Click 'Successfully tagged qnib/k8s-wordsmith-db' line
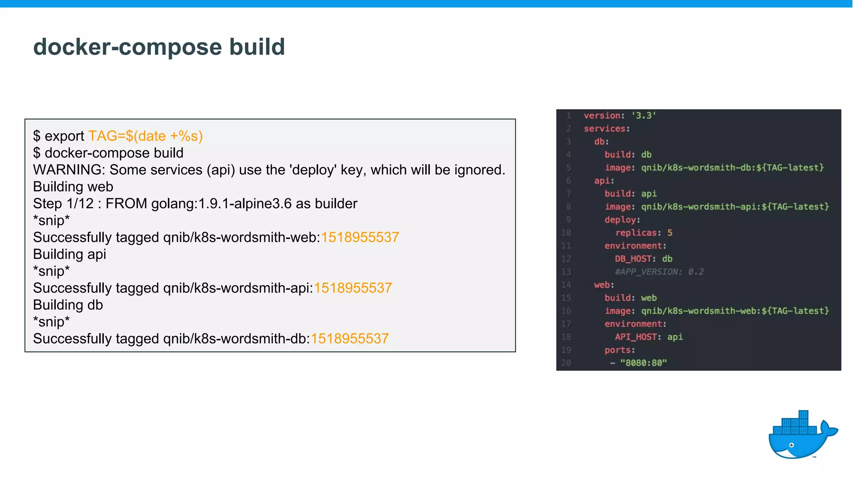The width and height of the screenshot is (853, 480). pyautogui.click(x=211, y=339)
